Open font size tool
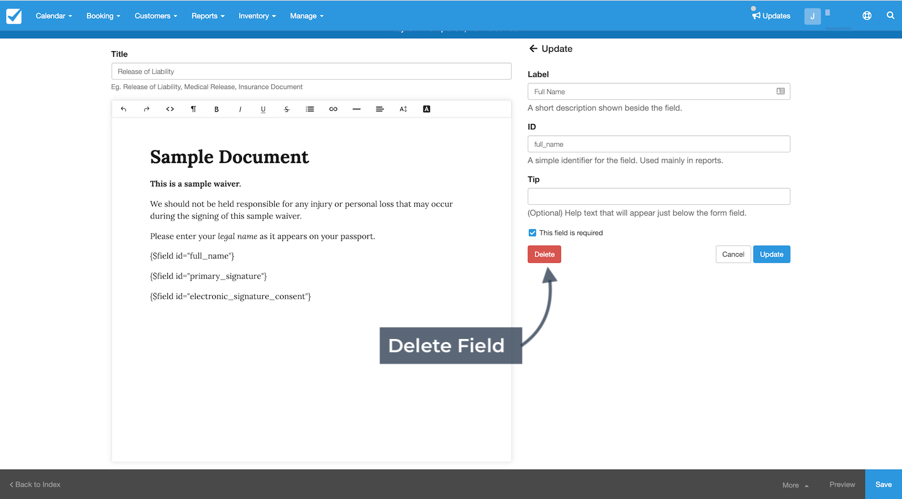The image size is (902, 499). pyautogui.click(x=403, y=109)
